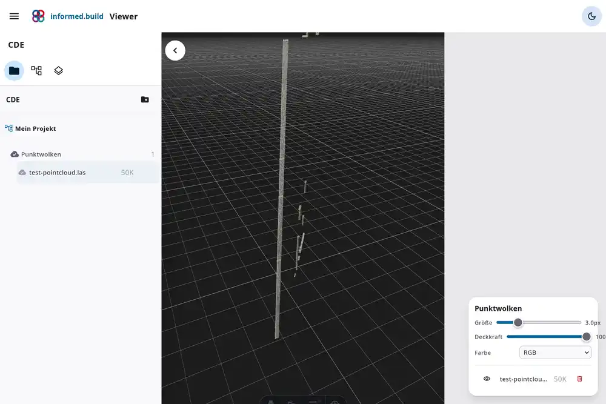Screen dimensions: 606x404
Task: Click the Viewer title link
Action: [x=124, y=16]
